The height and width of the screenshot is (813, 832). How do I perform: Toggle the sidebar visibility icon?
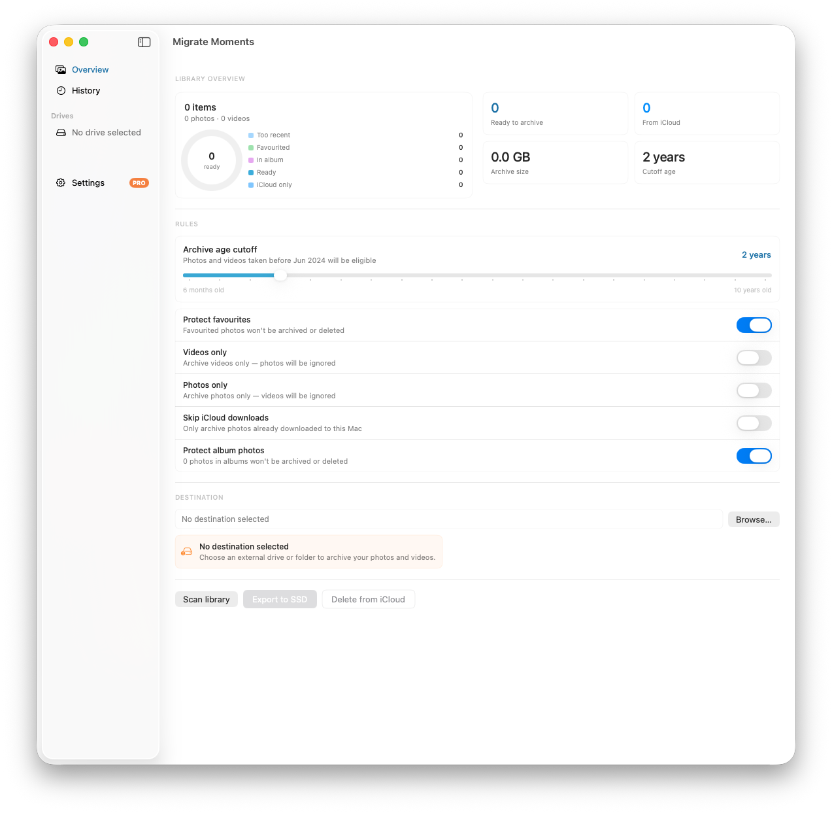pos(144,42)
